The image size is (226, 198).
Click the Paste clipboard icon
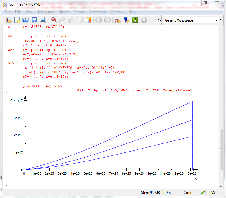[x=88, y=20]
